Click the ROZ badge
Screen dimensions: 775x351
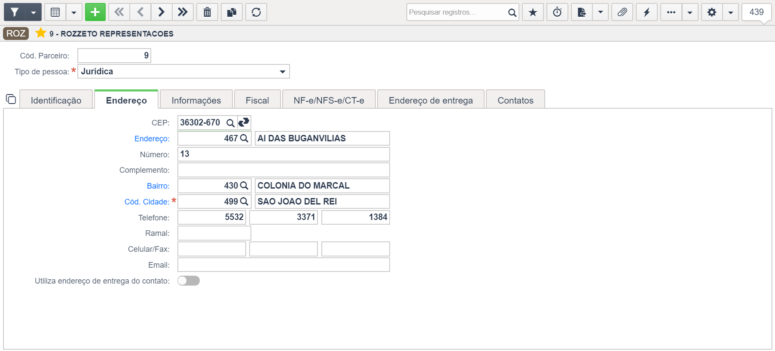coord(16,34)
